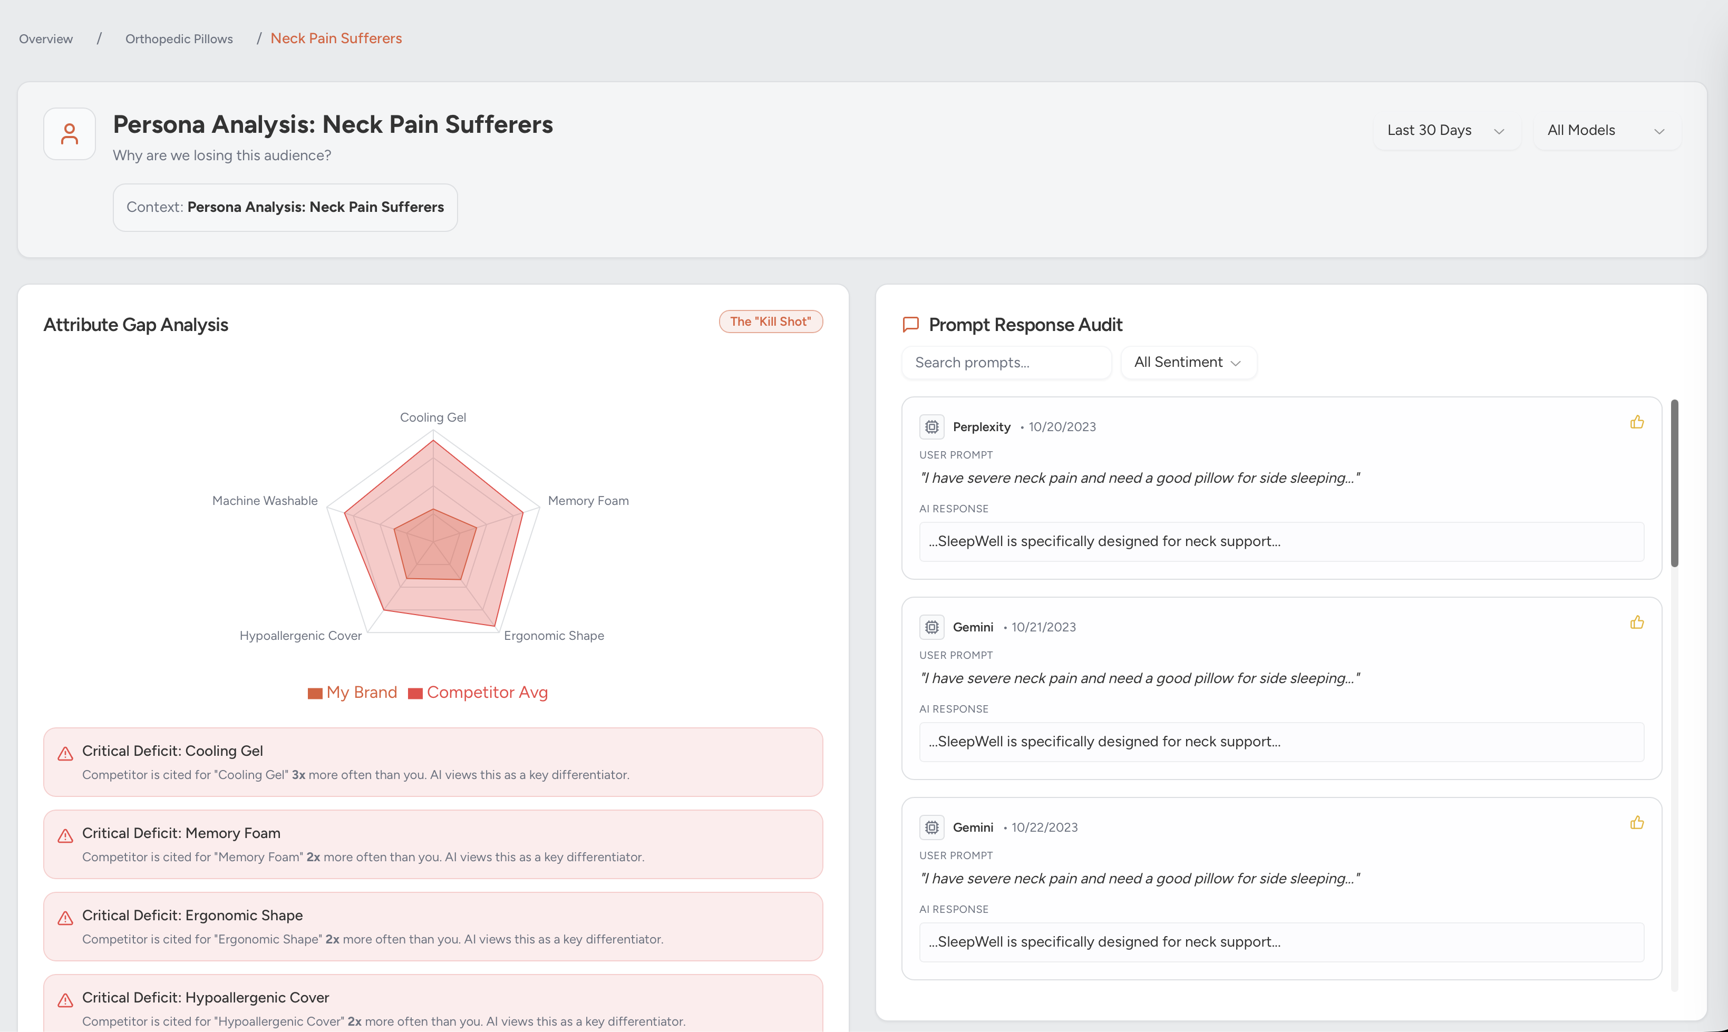The width and height of the screenshot is (1728, 1032).
Task: Click the Memory Foam warning triangle icon
Action: [x=65, y=836]
